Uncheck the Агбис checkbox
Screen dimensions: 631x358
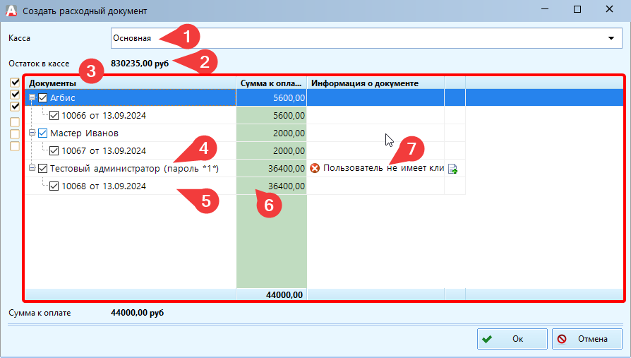tap(42, 98)
